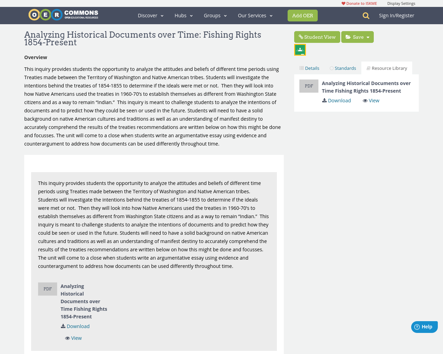Click the Help bubble button
This screenshot has height=354, width=443.
(424, 327)
